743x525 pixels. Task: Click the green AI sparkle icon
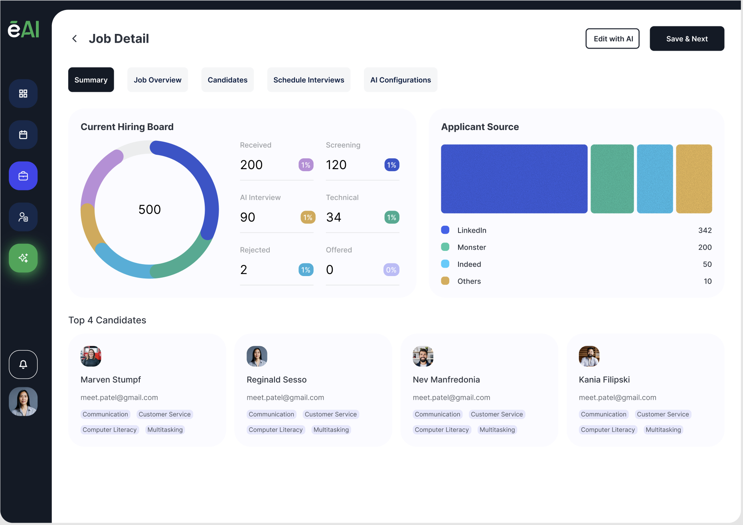pos(23,258)
